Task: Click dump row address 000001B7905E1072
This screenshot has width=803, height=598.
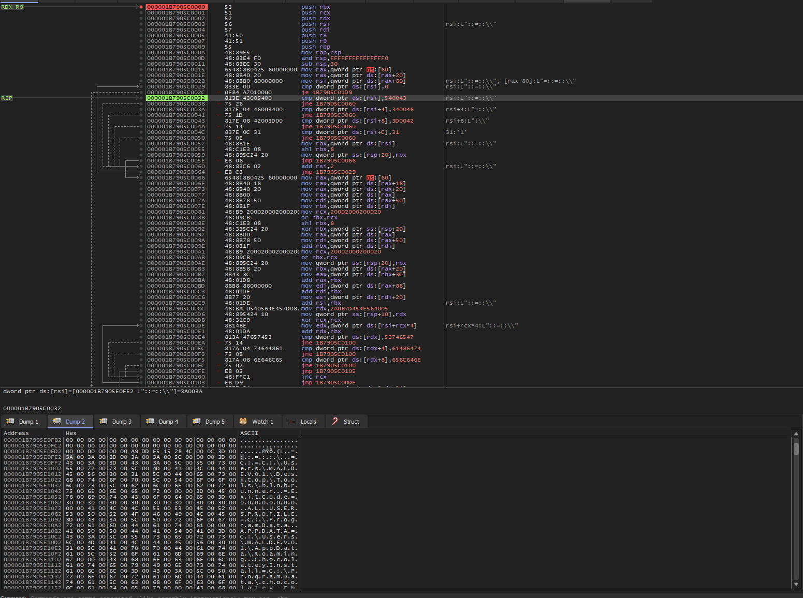Action: coord(32,508)
